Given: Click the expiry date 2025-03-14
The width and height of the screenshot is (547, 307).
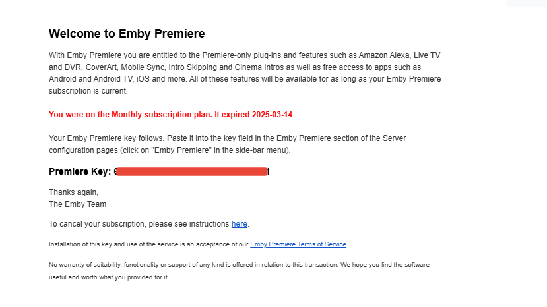Looking at the screenshot, I should [x=272, y=115].
